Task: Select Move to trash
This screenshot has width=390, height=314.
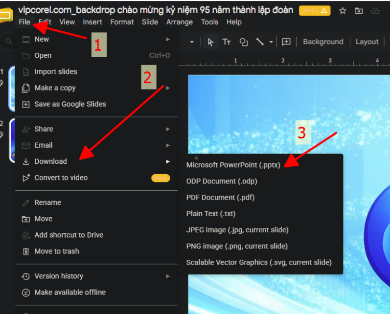Action: 96,251
